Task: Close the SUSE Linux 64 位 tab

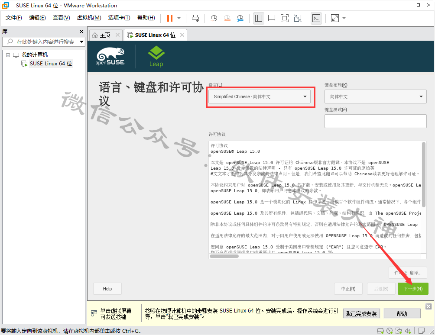Action: (182, 35)
